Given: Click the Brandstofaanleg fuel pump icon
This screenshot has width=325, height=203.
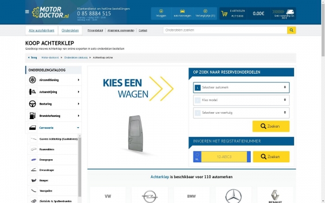Looking at the screenshot, I should pos(32,116).
